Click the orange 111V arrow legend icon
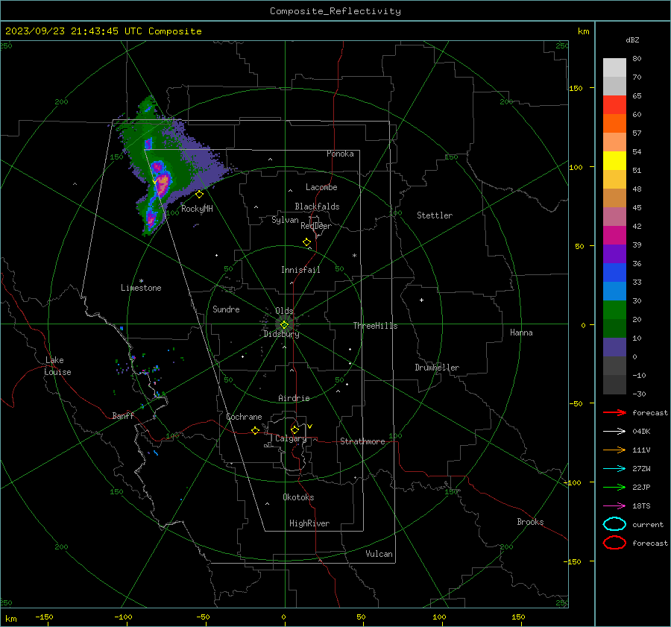671x627 pixels. click(x=614, y=450)
